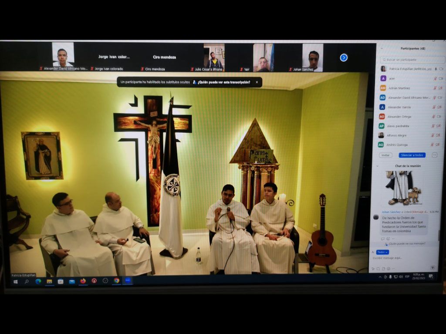Collapse the Participantes panel chevron
This screenshot has width=446, height=334.
point(382,49)
